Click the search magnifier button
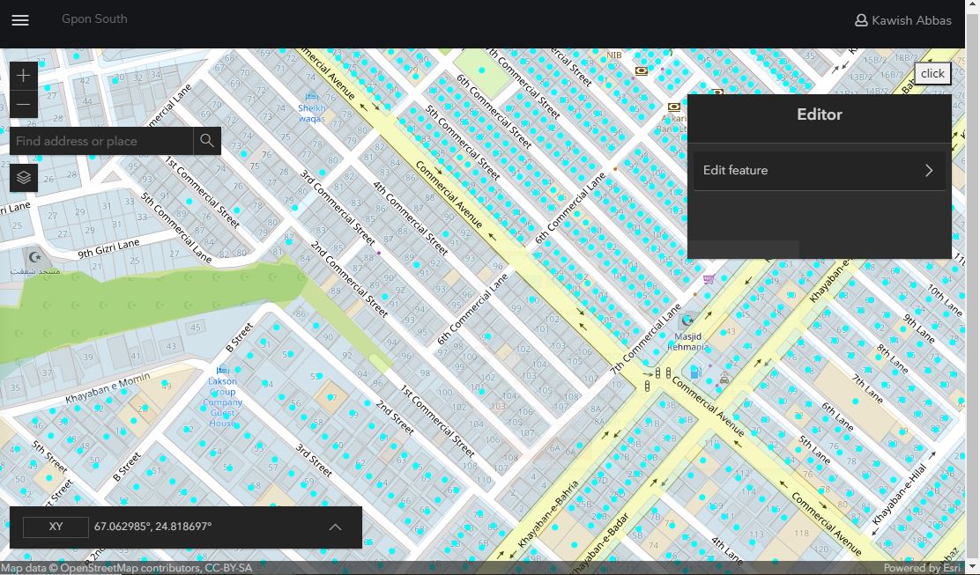Image resolution: width=980 pixels, height=575 pixels. coord(207,141)
